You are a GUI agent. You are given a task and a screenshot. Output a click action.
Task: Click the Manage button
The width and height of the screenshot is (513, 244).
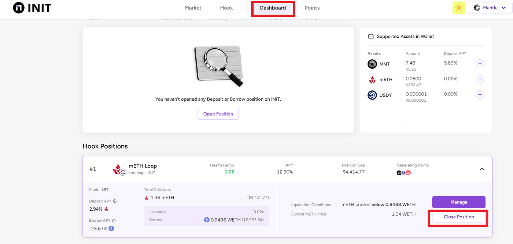[x=459, y=202]
